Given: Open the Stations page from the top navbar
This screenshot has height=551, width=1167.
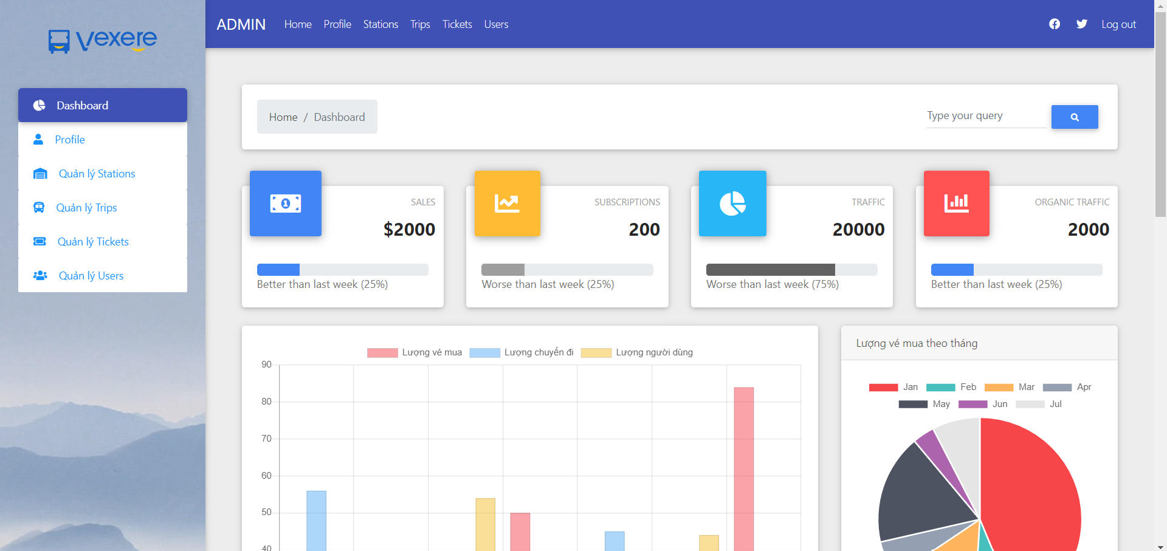Looking at the screenshot, I should coord(380,24).
